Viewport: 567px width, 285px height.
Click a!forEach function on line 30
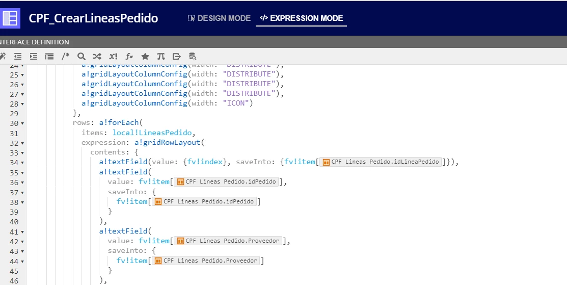click(119, 122)
